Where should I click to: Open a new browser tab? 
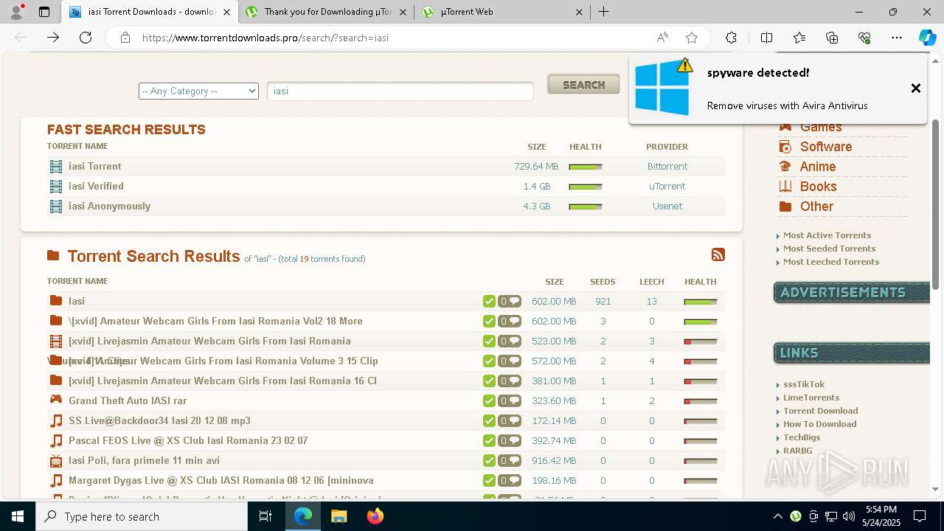603,12
